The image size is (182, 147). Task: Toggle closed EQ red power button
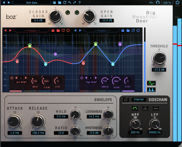point(68,30)
